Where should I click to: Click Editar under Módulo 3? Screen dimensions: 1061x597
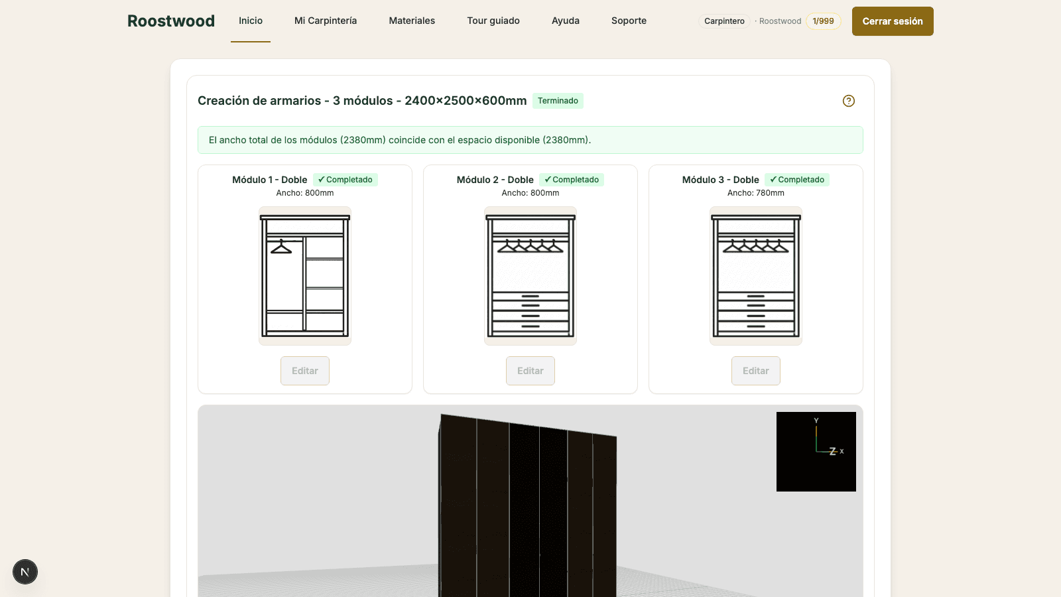click(756, 371)
